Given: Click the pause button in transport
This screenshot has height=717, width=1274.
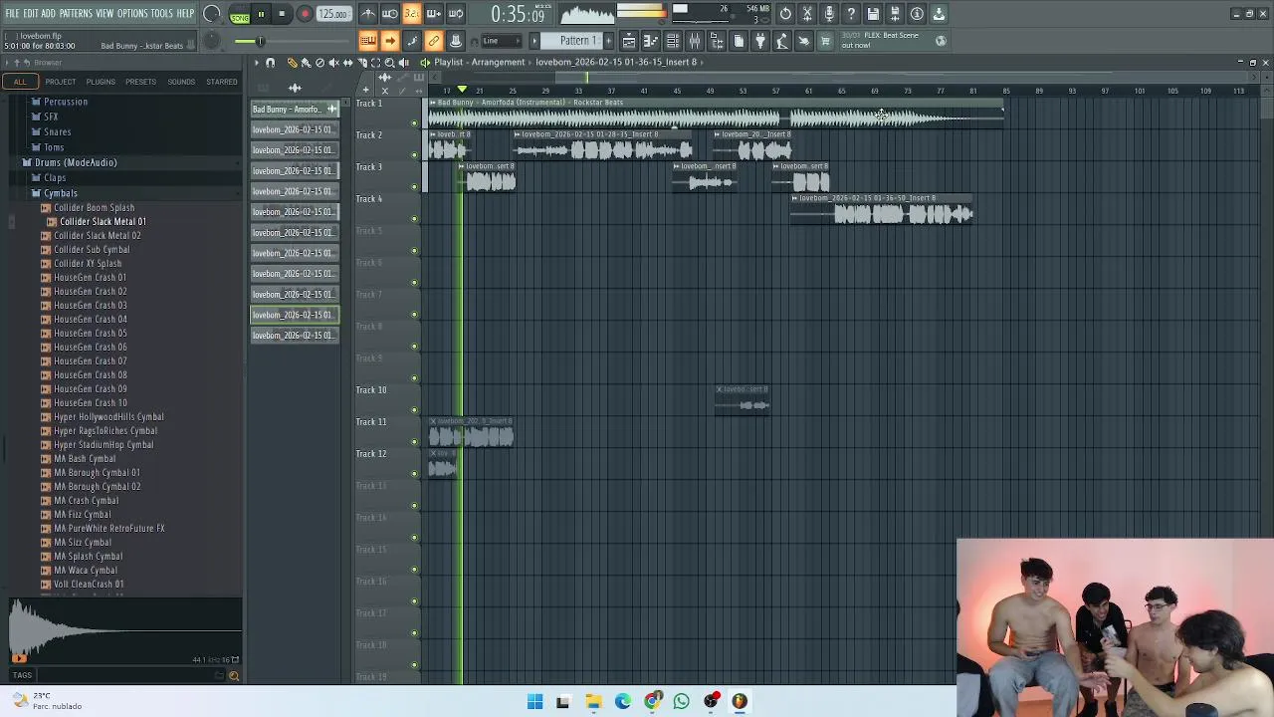Looking at the screenshot, I should click(x=261, y=14).
